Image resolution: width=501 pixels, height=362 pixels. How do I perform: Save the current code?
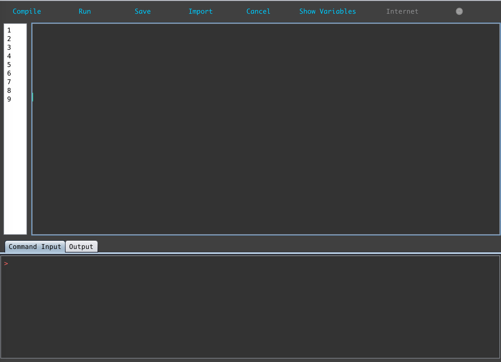coord(143,11)
